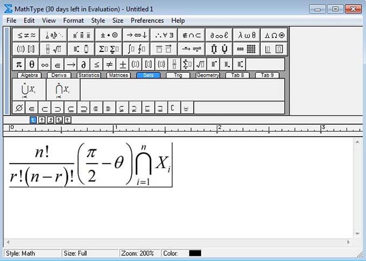
Task: Select the Geometry tab
Action: point(208,76)
